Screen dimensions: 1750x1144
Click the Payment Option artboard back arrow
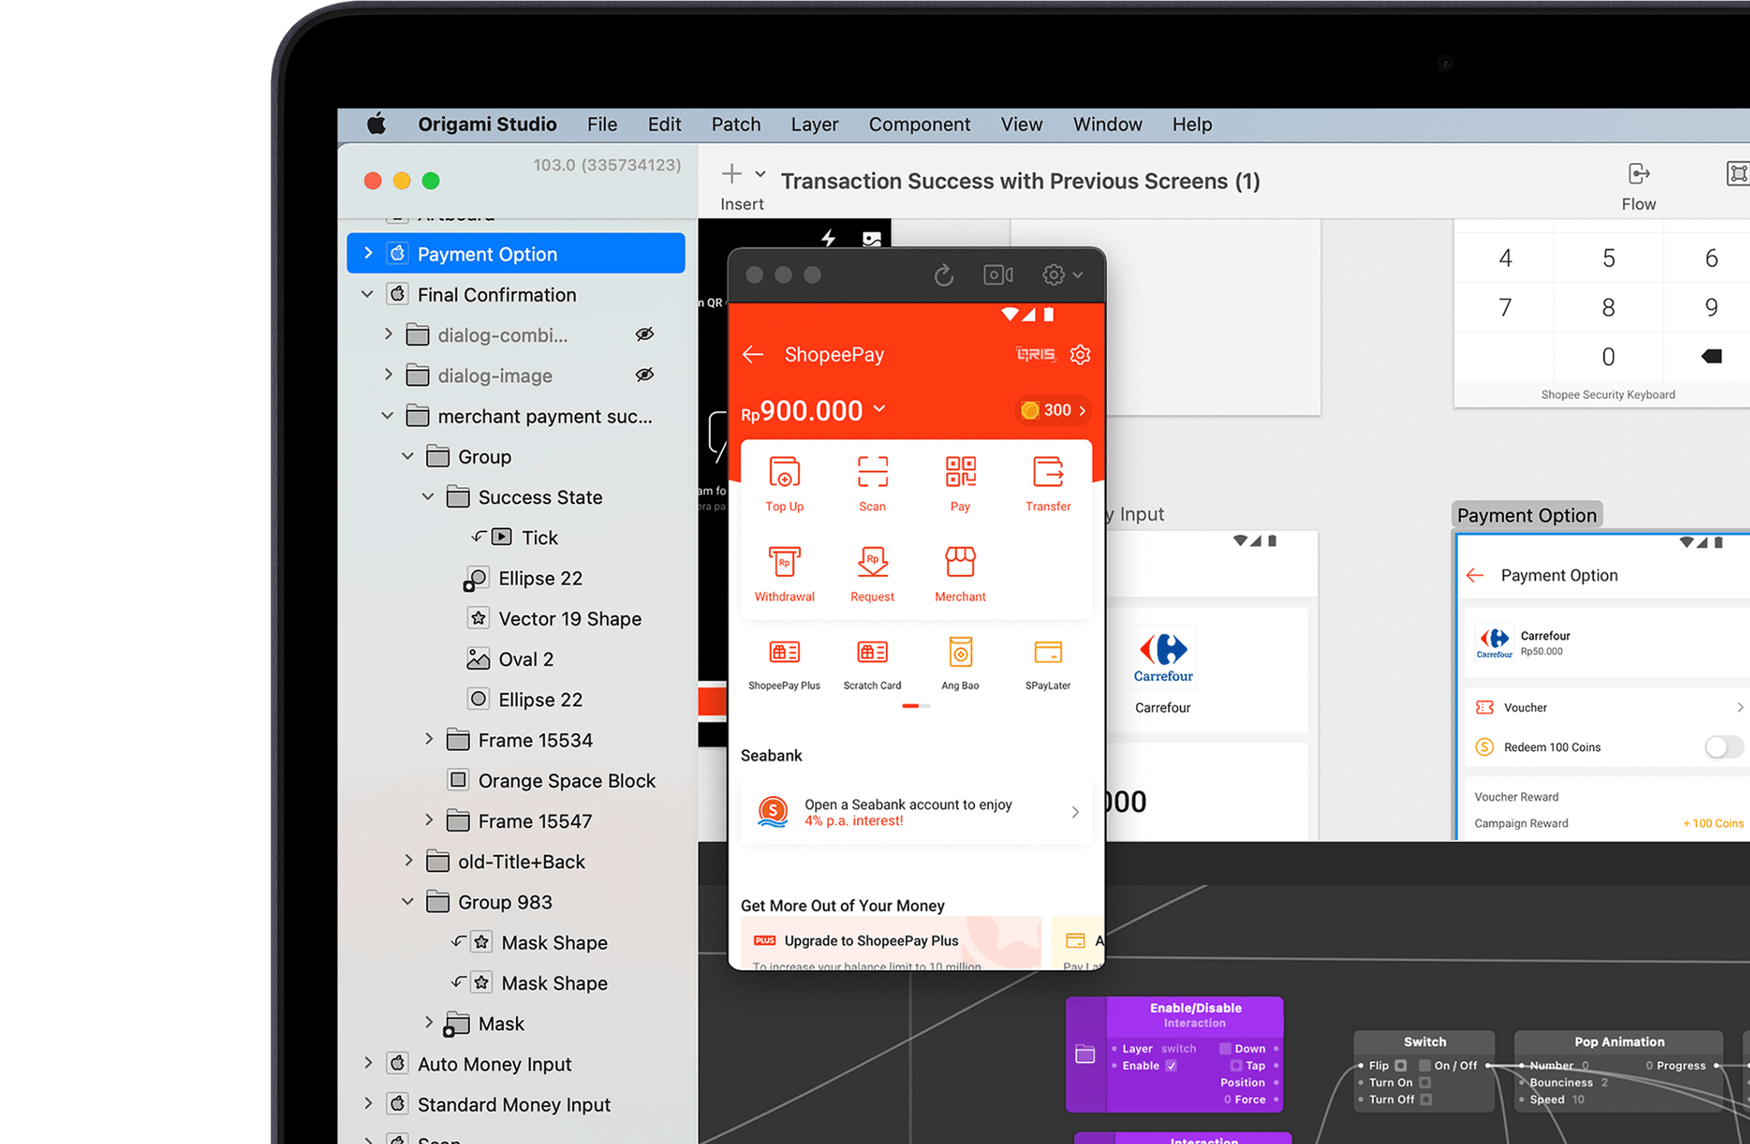click(1475, 575)
